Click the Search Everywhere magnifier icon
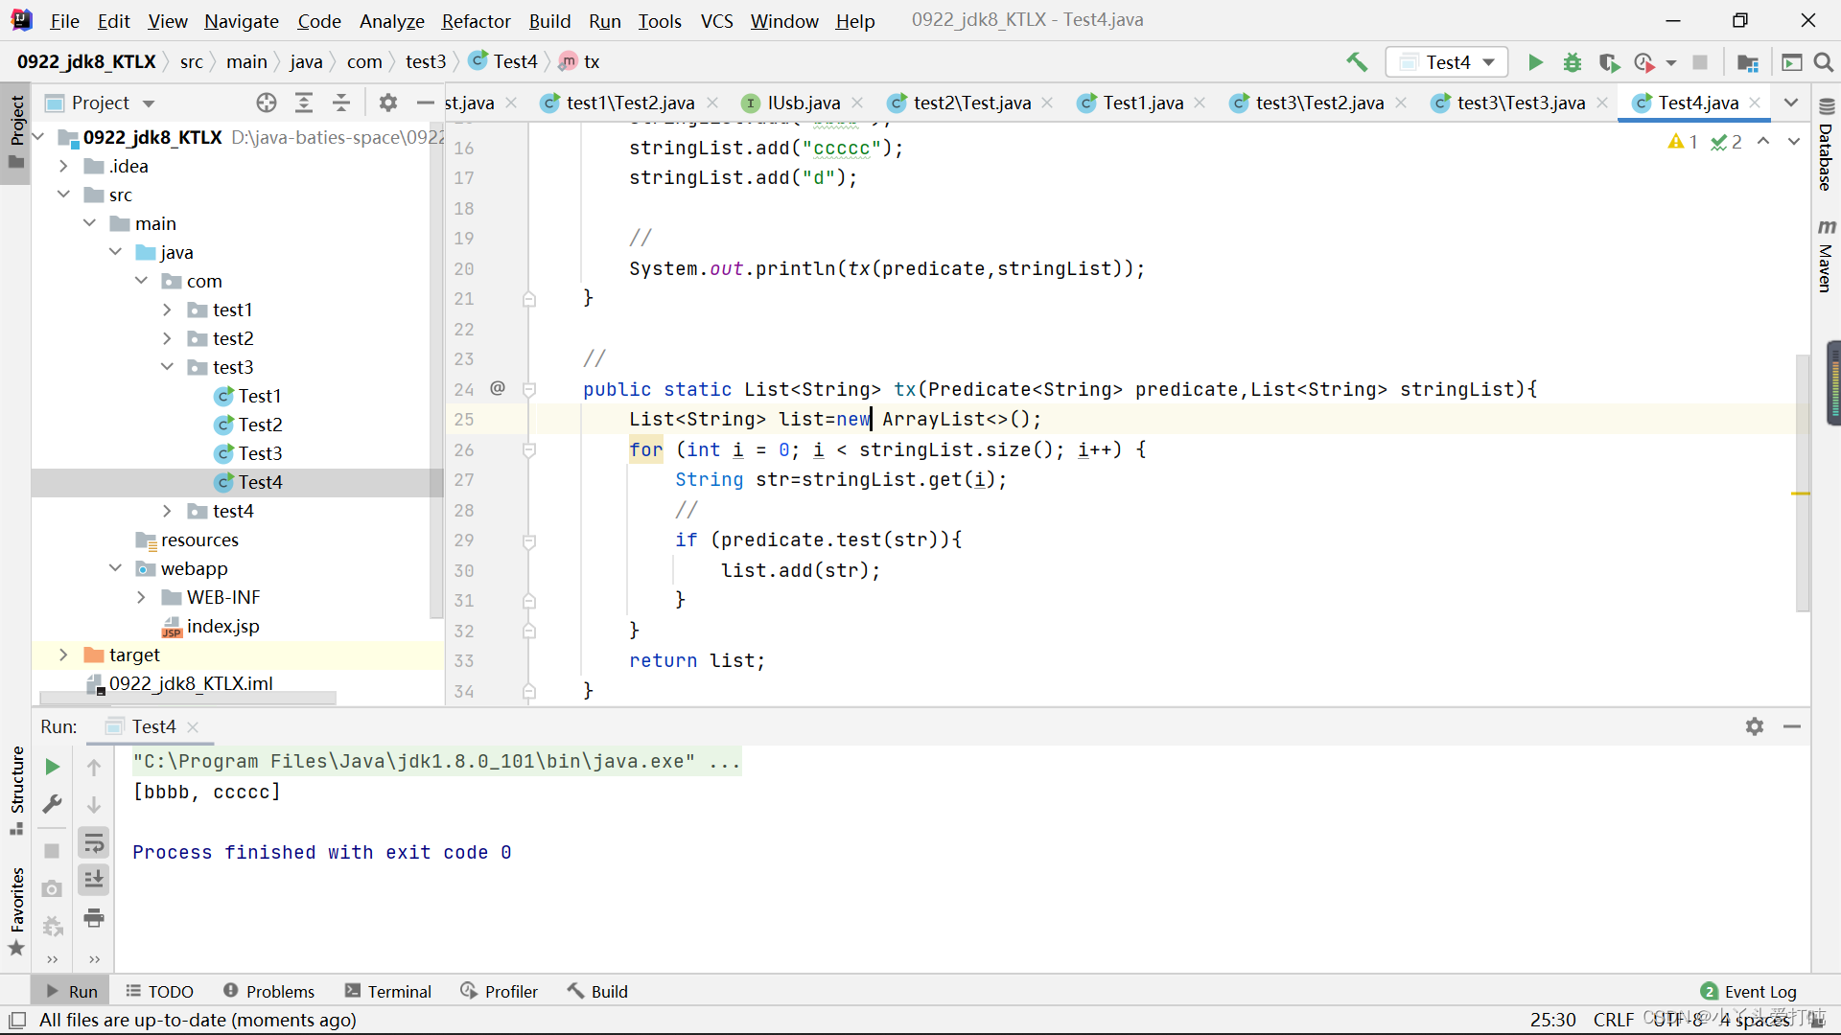 (x=1824, y=62)
